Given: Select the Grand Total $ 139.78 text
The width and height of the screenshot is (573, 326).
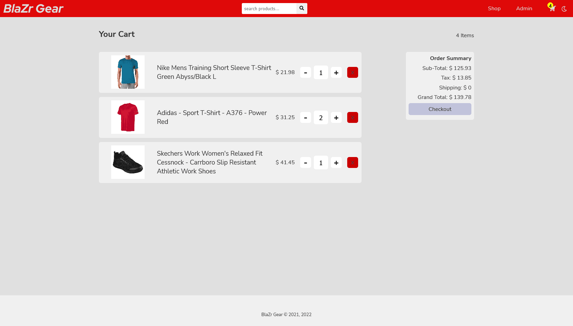Looking at the screenshot, I should pyautogui.click(x=444, y=97).
